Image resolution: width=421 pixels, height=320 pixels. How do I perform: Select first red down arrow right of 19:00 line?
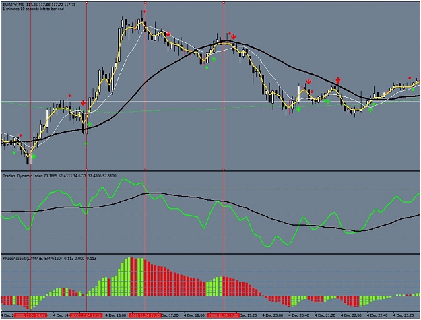click(x=234, y=36)
